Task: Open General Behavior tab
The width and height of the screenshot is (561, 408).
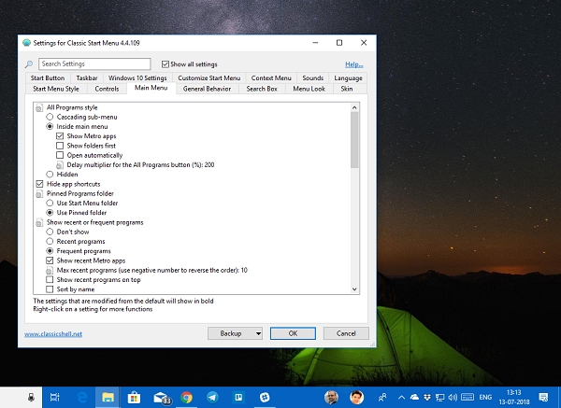Action: point(207,89)
